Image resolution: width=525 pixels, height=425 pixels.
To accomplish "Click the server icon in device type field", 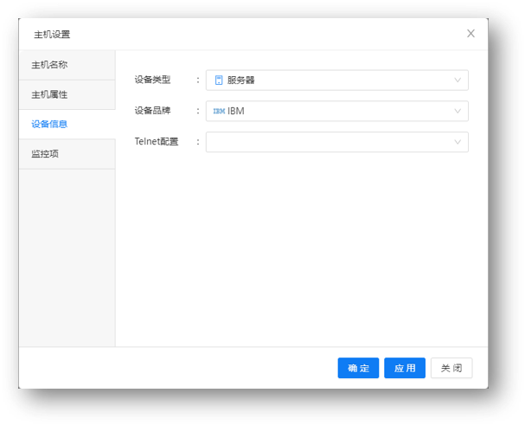I will click(x=219, y=80).
